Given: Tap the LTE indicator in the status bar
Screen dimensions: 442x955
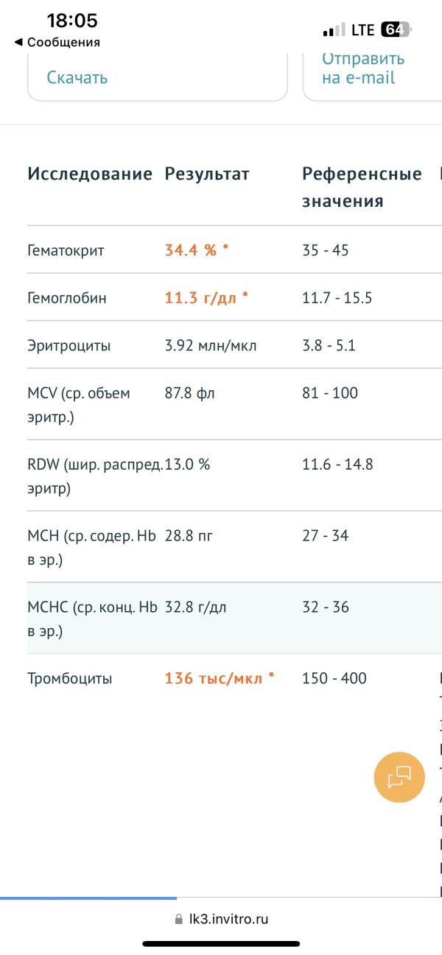Looking at the screenshot, I should [362, 30].
